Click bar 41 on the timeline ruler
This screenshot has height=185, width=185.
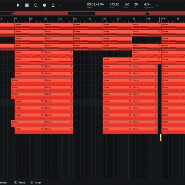[x=134, y=18]
